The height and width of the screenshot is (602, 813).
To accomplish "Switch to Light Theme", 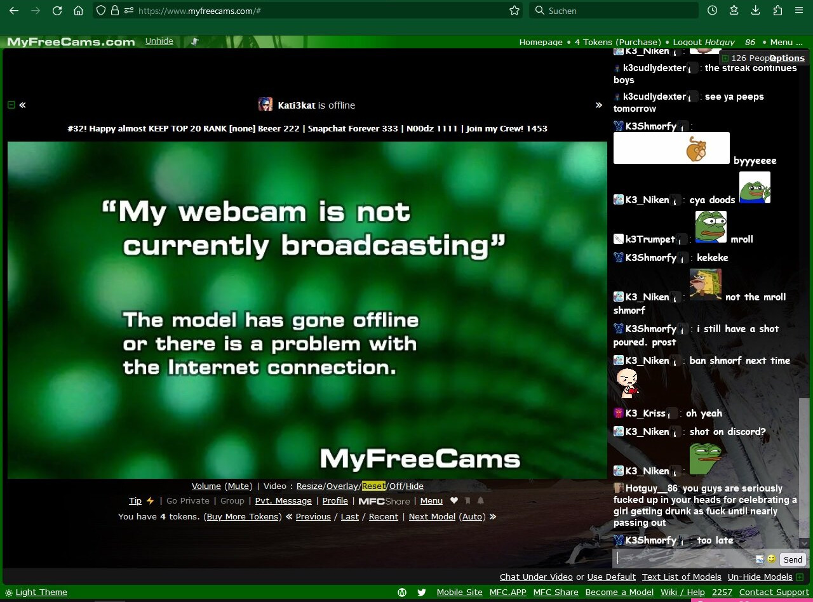I will click(41, 592).
